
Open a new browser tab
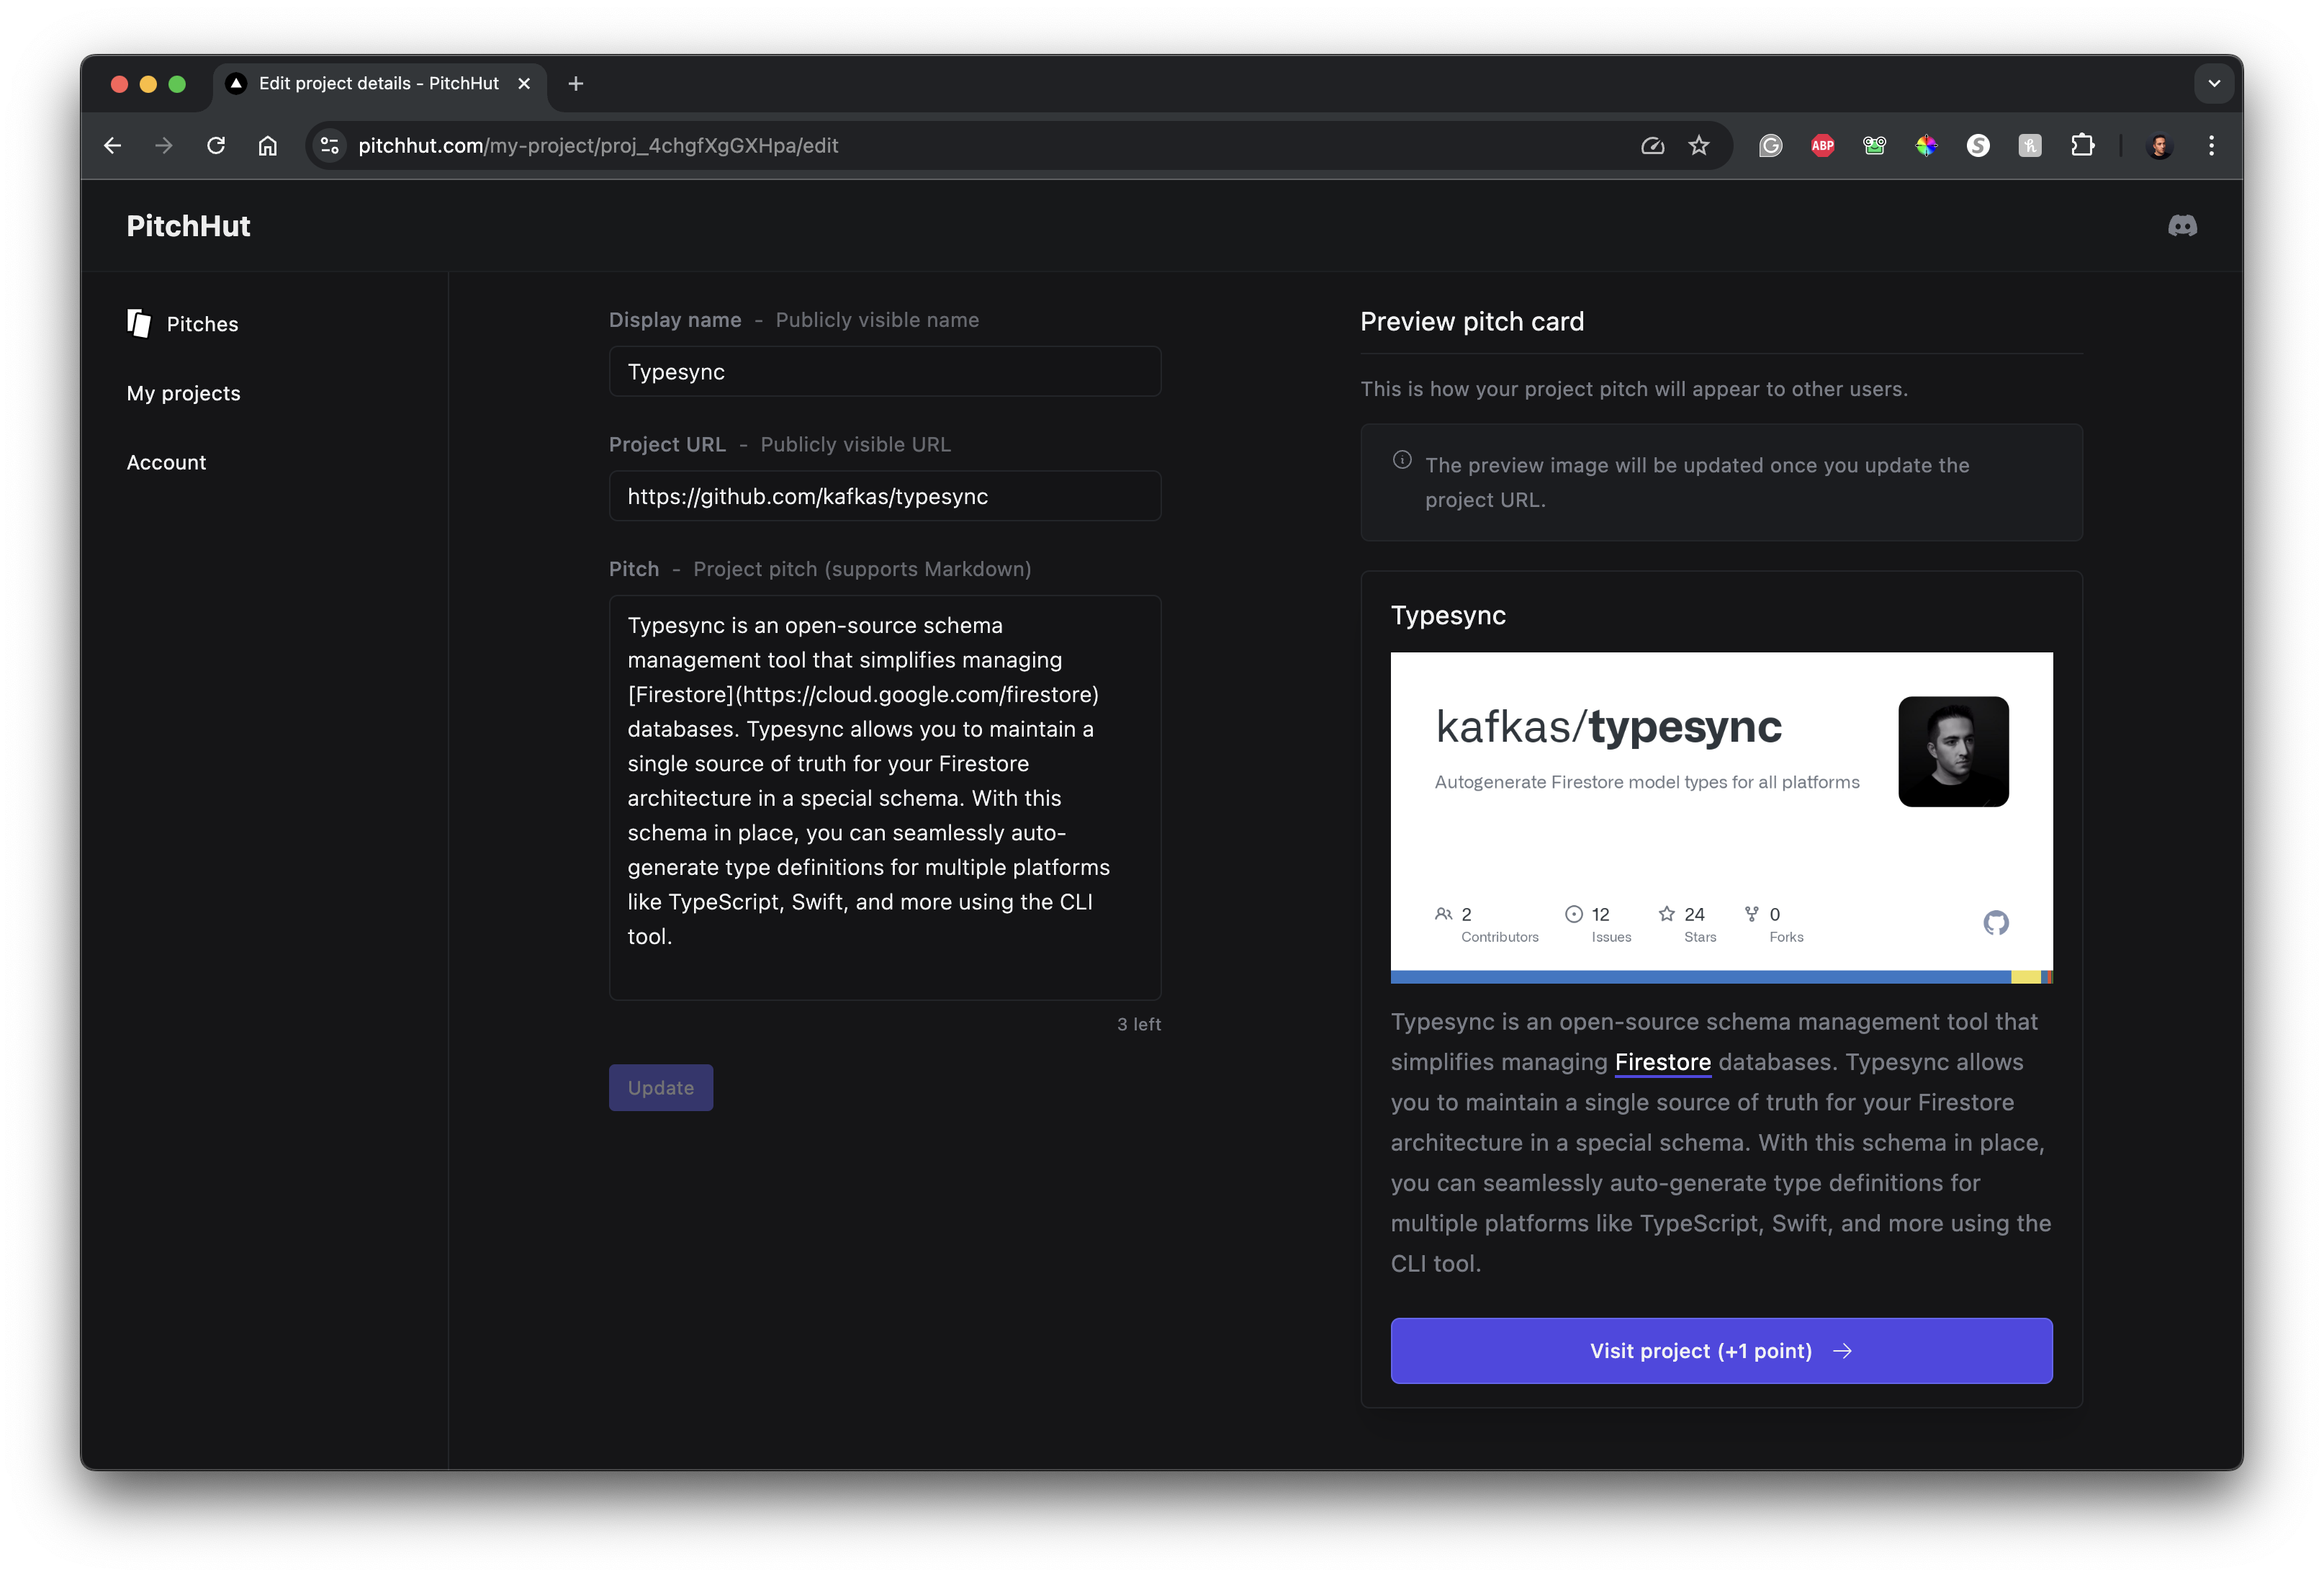click(575, 84)
